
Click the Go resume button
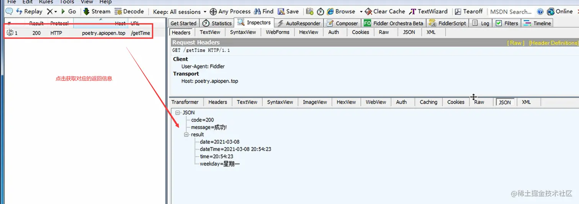pos(69,11)
